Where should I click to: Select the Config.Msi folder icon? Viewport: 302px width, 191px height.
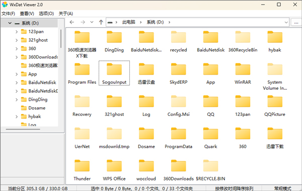[x=179, y=101]
